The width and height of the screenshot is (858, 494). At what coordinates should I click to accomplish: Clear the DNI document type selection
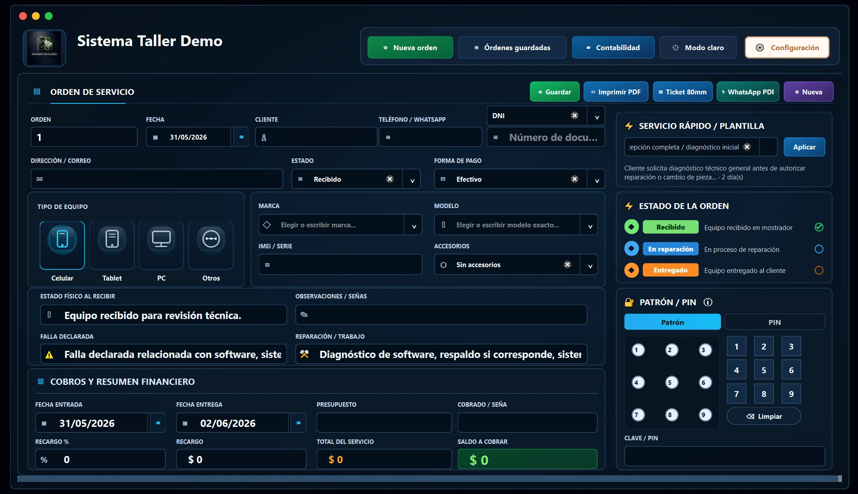tap(575, 115)
